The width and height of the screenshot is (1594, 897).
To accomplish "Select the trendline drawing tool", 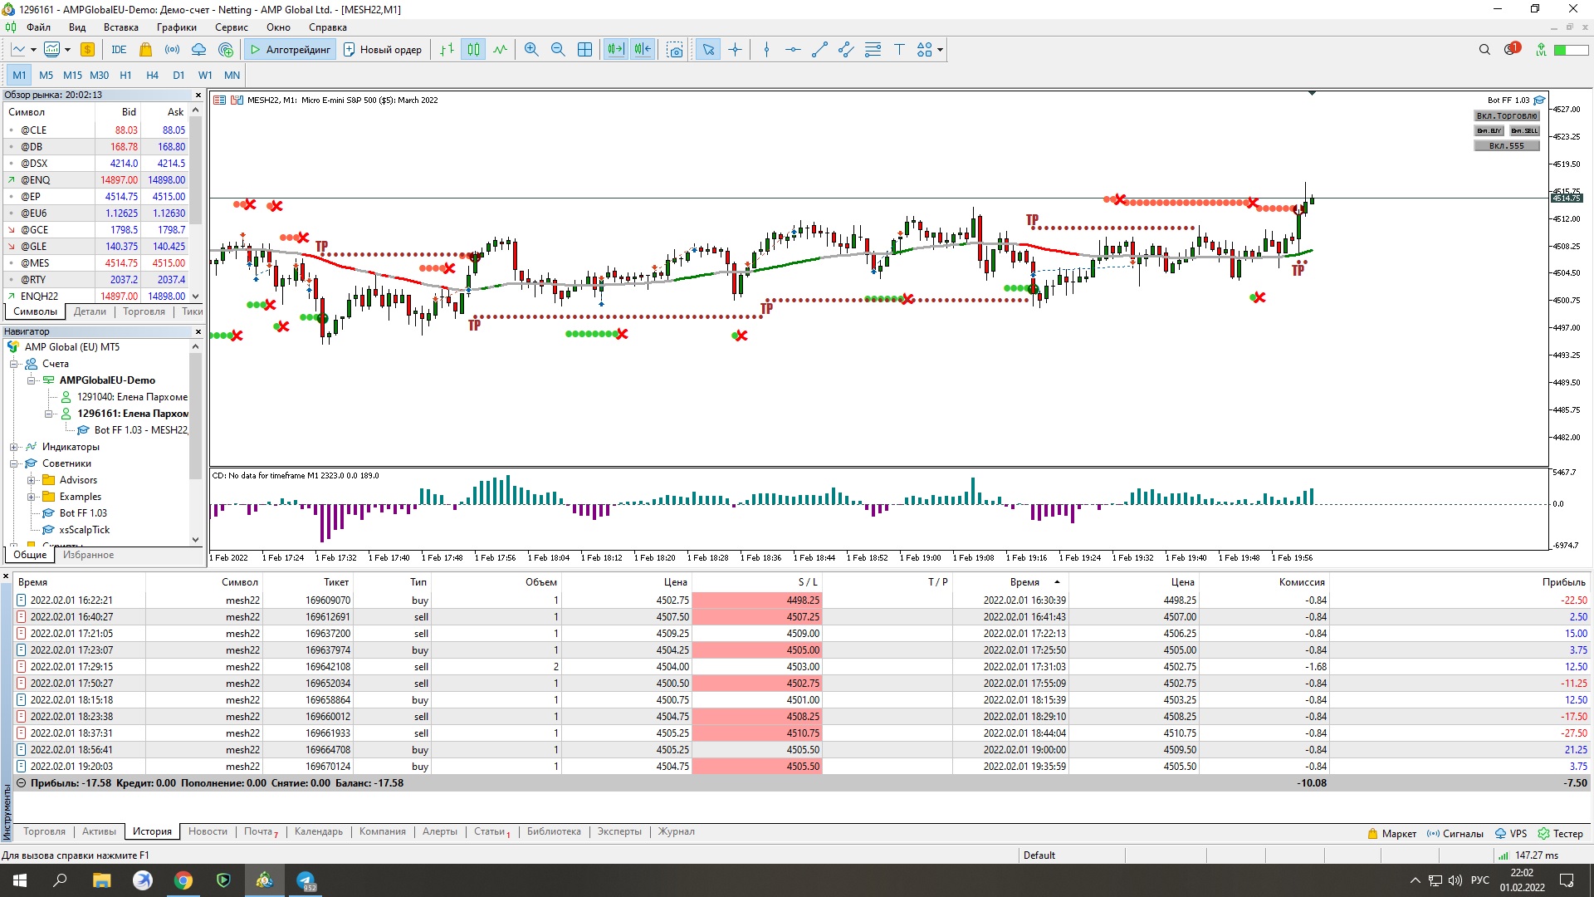I will pyautogui.click(x=819, y=50).
